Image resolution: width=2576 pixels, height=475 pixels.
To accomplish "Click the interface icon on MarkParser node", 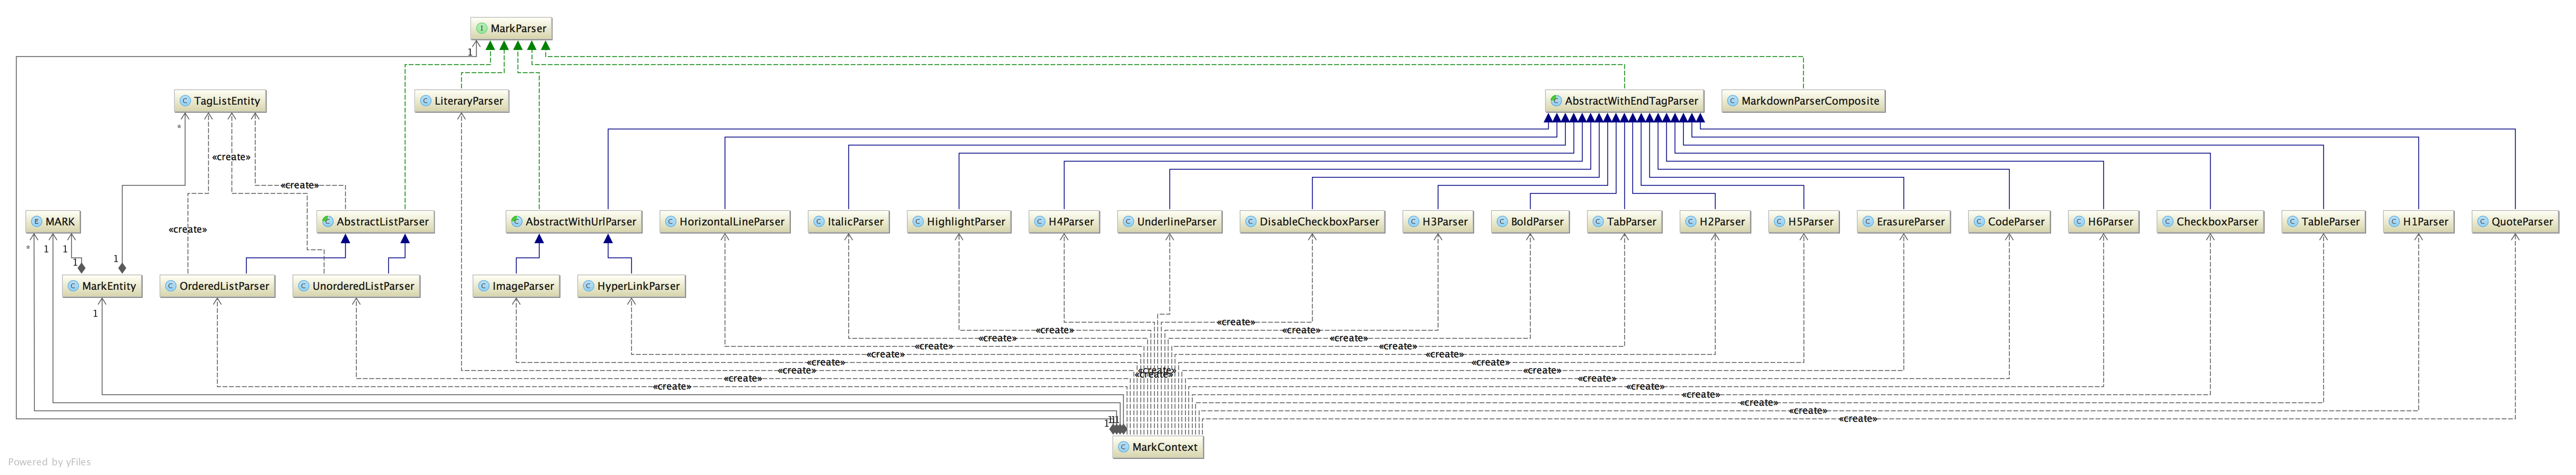I will 481,29.
